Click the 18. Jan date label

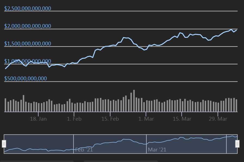38,119
